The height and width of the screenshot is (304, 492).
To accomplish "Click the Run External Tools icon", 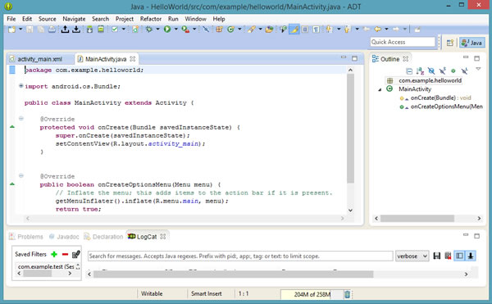I will [x=185, y=29].
